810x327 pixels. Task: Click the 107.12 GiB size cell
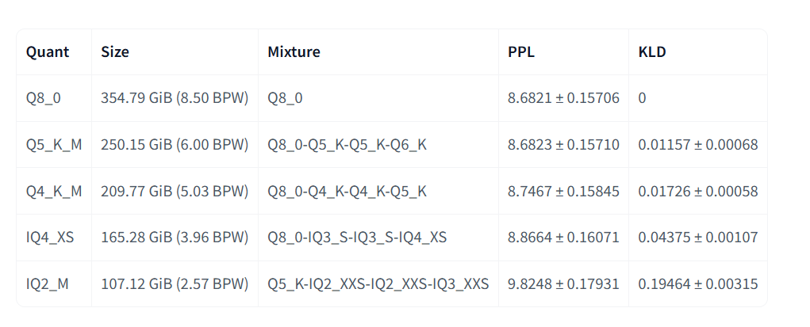(x=175, y=283)
